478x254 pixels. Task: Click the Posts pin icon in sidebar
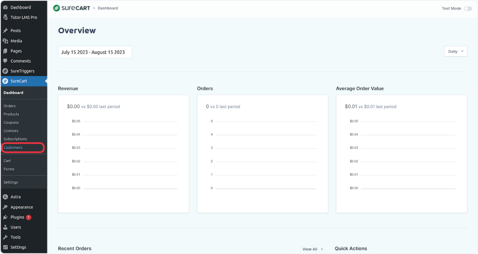tap(6, 31)
